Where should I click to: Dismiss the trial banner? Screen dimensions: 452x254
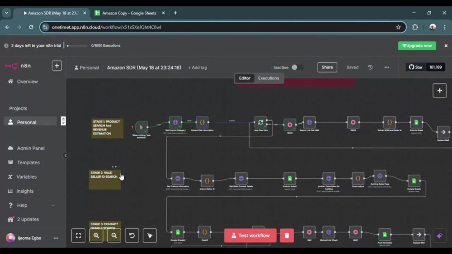click(446, 46)
